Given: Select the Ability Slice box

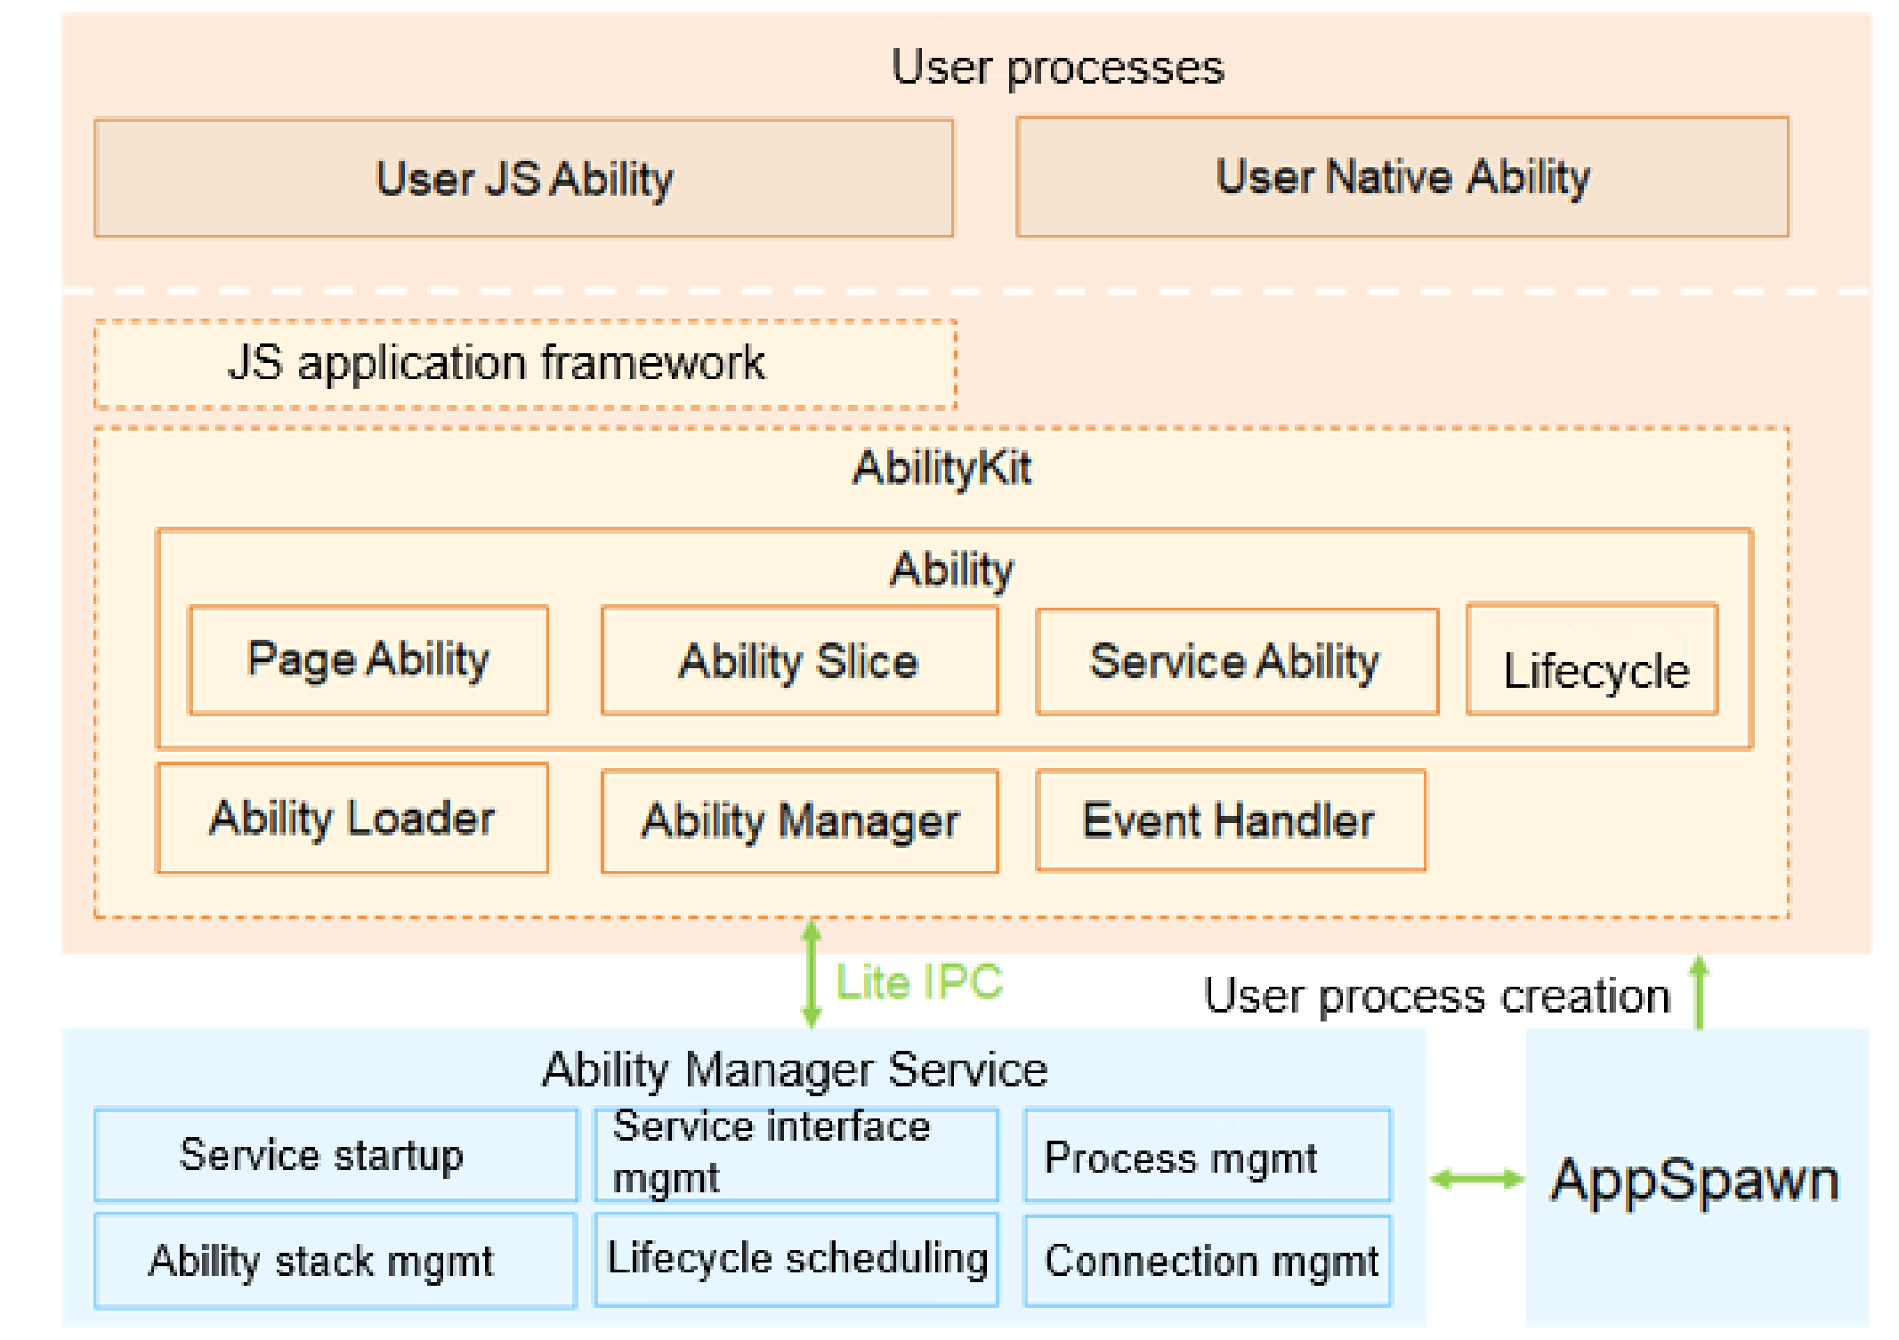Looking at the screenshot, I should (799, 661).
